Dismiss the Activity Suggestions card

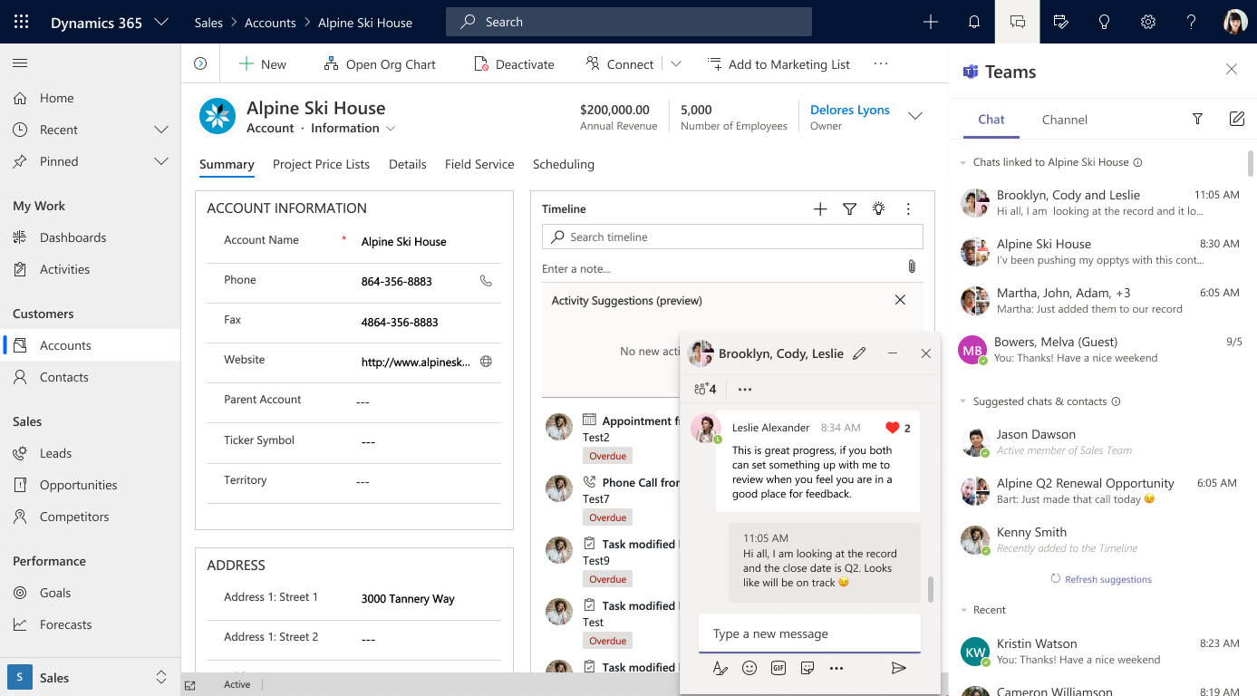coord(900,300)
